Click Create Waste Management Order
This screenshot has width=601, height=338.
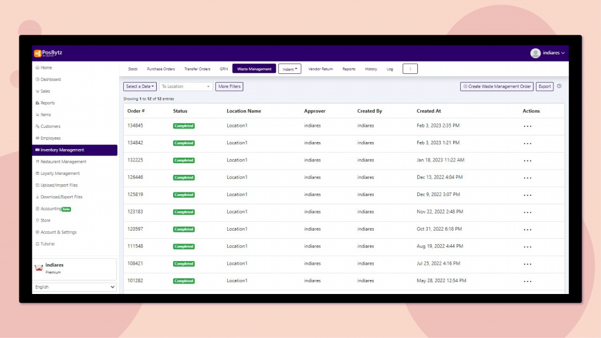[497, 86]
